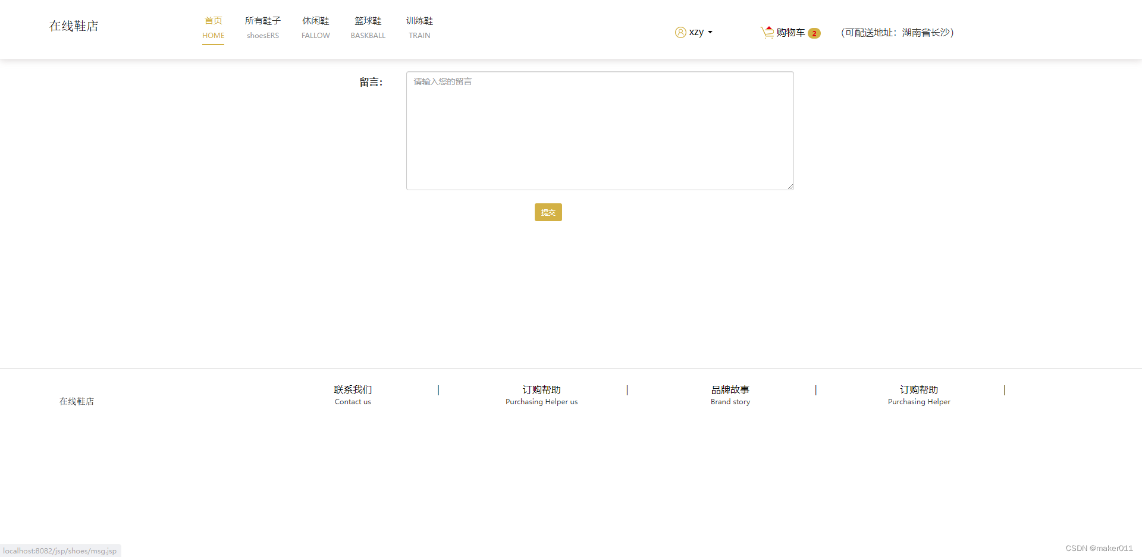Click the shopping cart icon

coord(767,32)
